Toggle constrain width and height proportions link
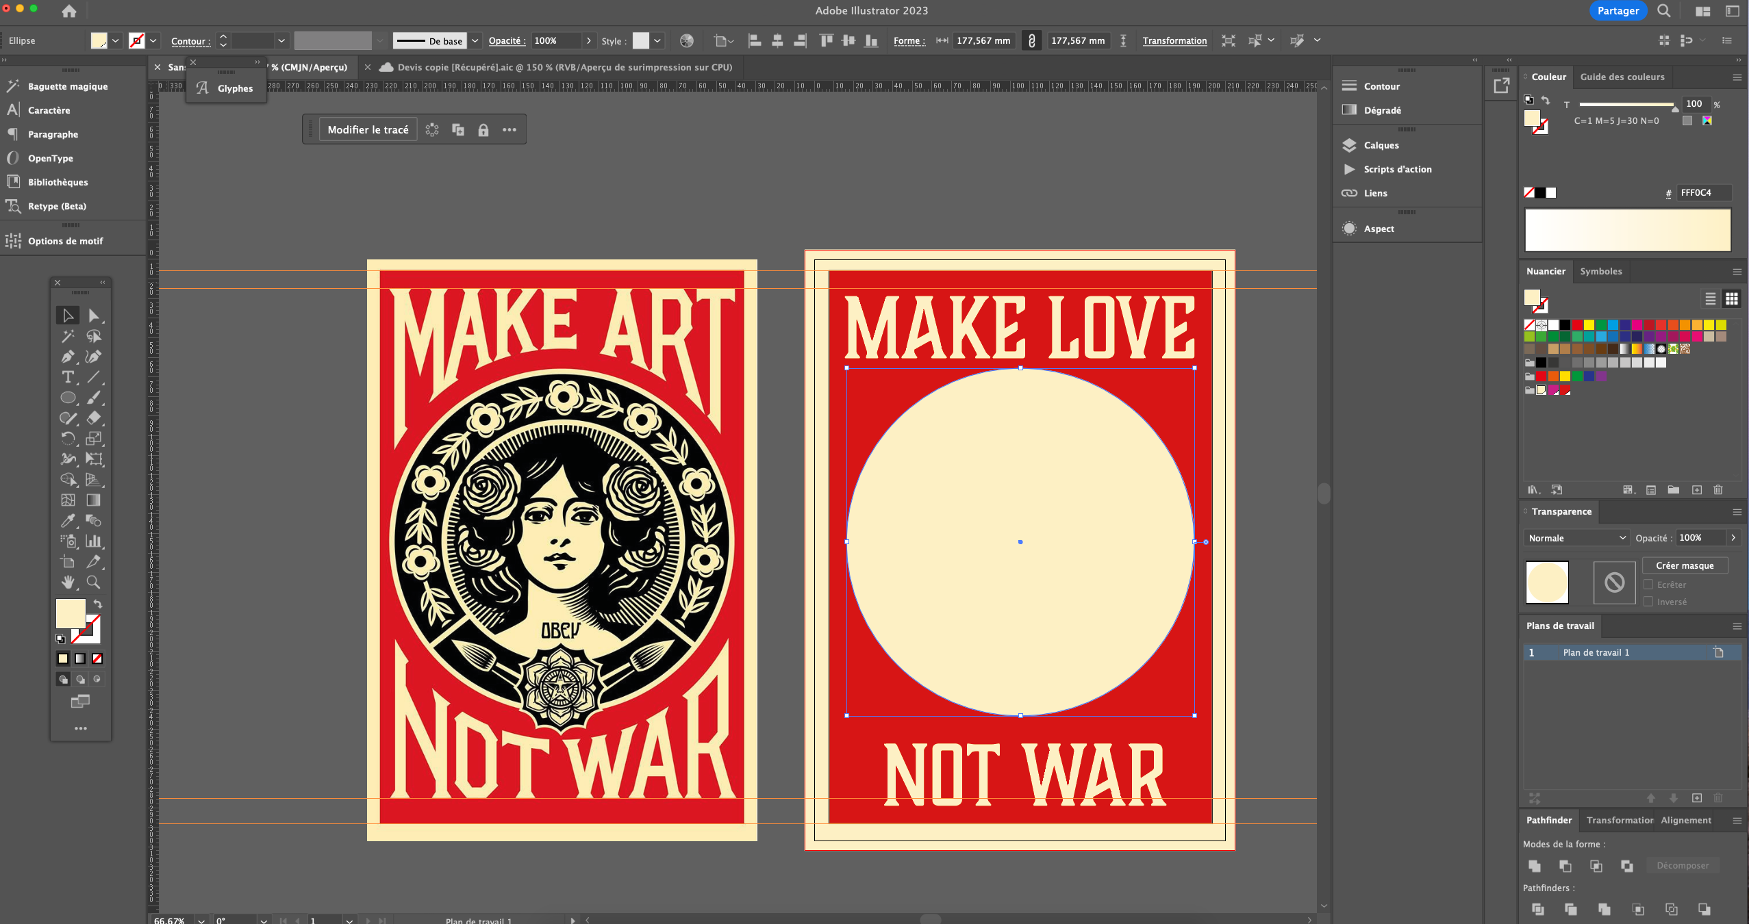This screenshot has height=924, width=1749. (x=1031, y=40)
